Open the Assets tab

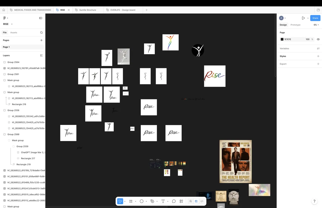(14, 33)
